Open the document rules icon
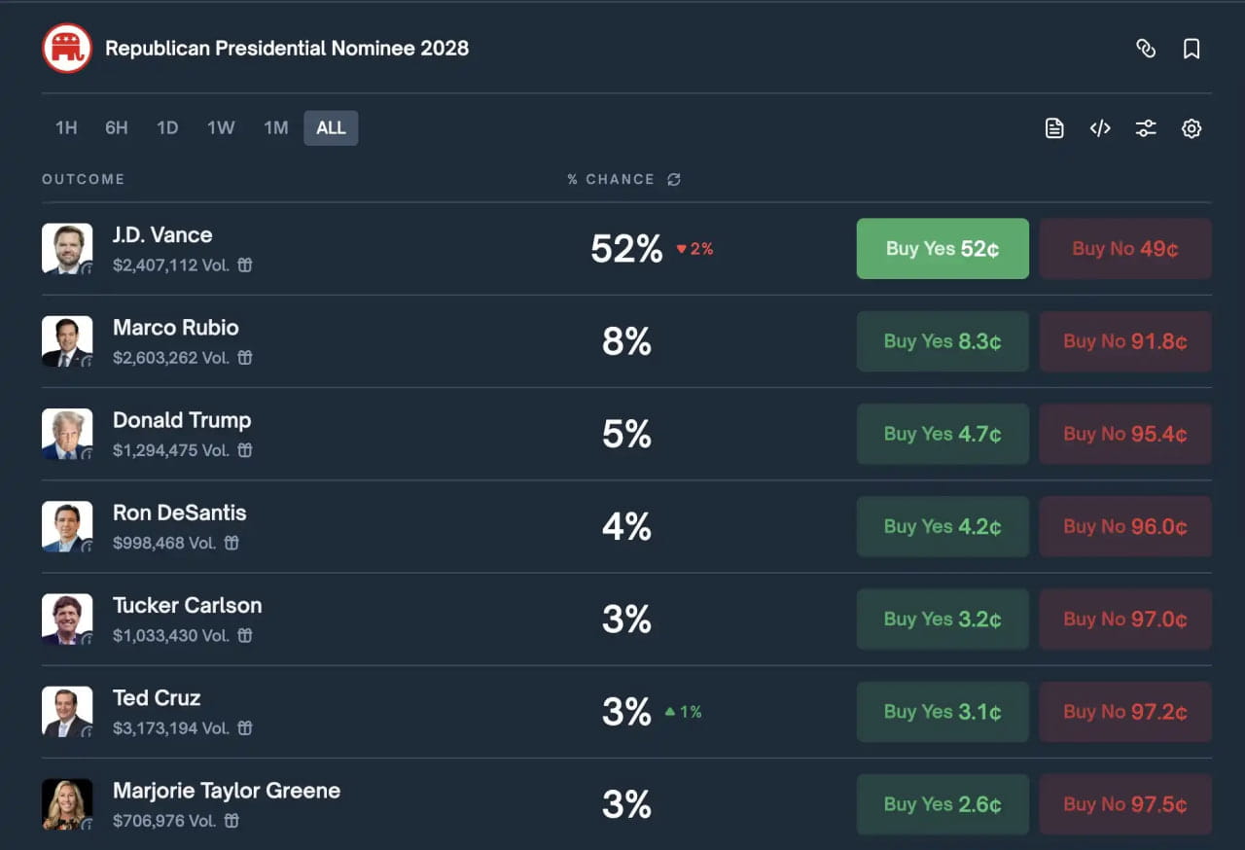 tap(1054, 128)
